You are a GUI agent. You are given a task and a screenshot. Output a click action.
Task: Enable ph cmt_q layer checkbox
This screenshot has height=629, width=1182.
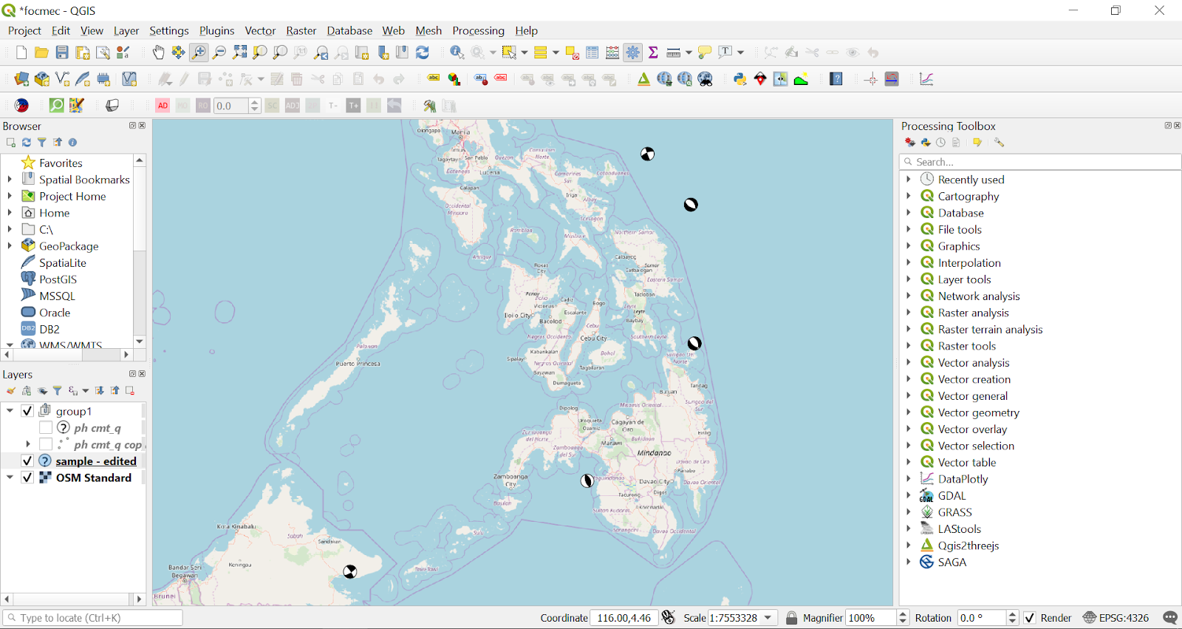46,428
